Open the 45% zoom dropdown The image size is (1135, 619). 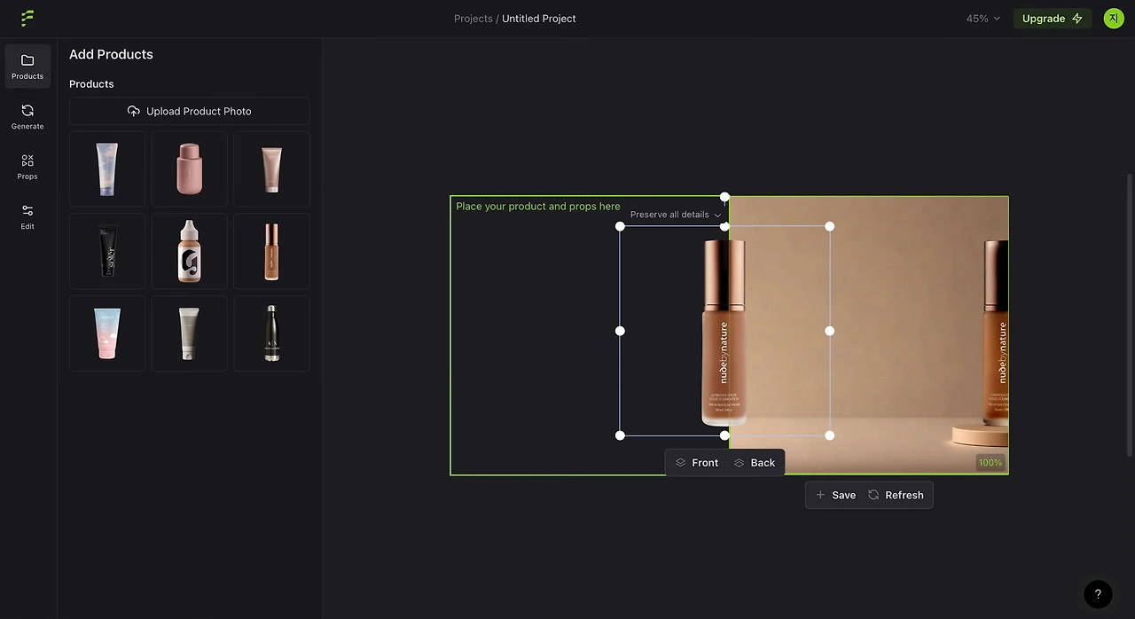(x=983, y=19)
